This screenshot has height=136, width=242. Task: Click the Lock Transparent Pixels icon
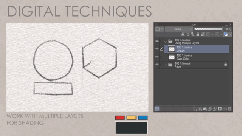click(203, 34)
